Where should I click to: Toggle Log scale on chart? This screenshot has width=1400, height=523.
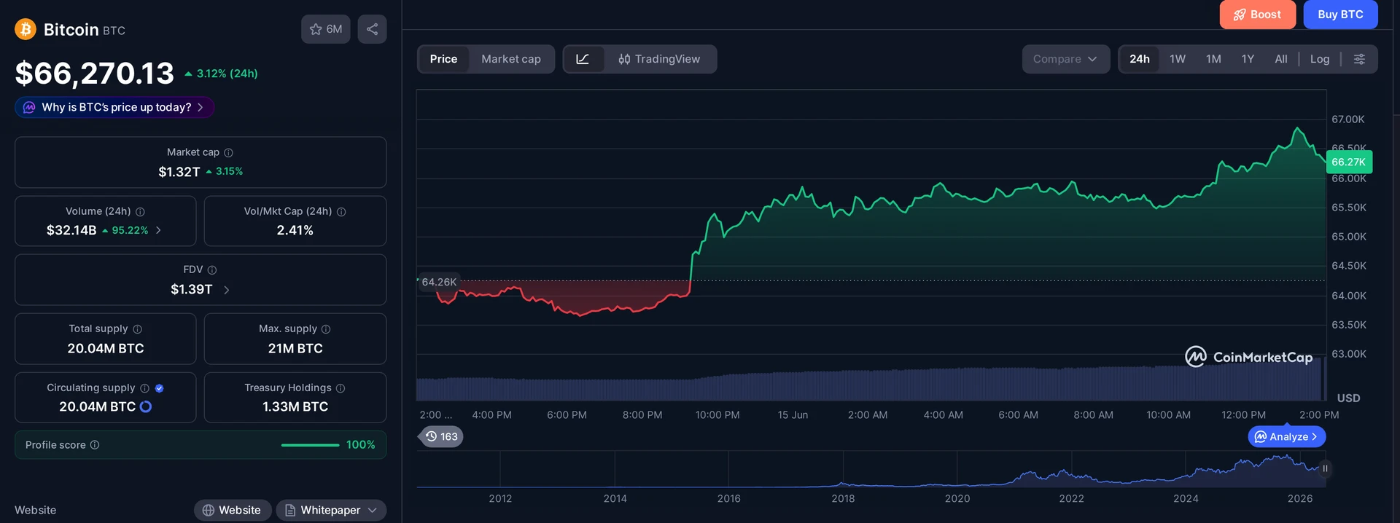(1320, 59)
